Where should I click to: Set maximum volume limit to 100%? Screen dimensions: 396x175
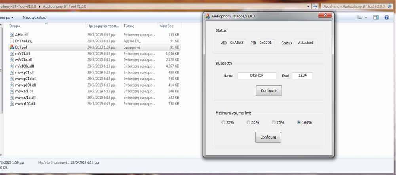click(x=299, y=122)
